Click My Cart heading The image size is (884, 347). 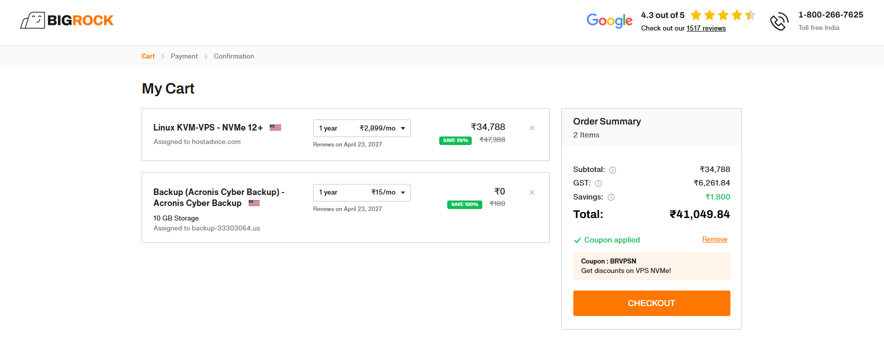168,88
